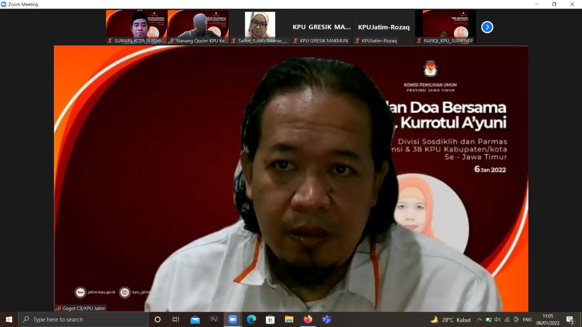582x327 pixels.
Task: Open Task View in the taskbar
Action: point(176,320)
